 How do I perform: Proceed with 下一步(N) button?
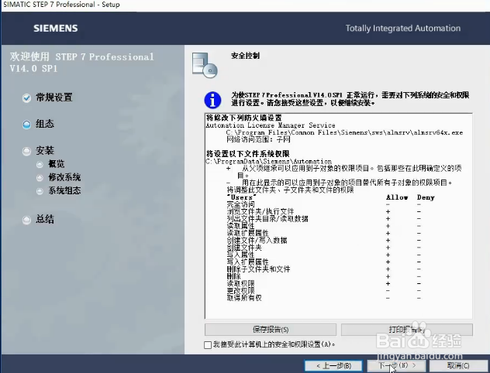(x=396, y=366)
